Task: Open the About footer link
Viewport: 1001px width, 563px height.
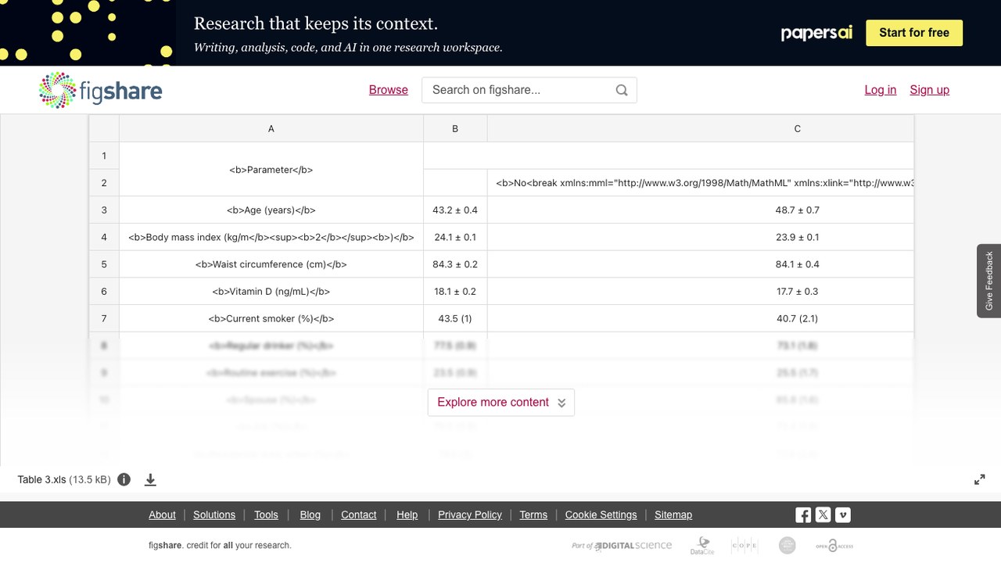Action: pyautogui.click(x=162, y=515)
